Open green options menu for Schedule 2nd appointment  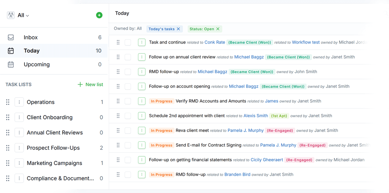click(x=142, y=116)
